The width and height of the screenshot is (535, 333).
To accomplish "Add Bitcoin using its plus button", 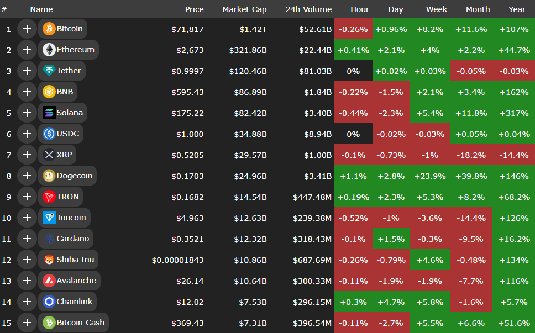I will coord(27,29).
